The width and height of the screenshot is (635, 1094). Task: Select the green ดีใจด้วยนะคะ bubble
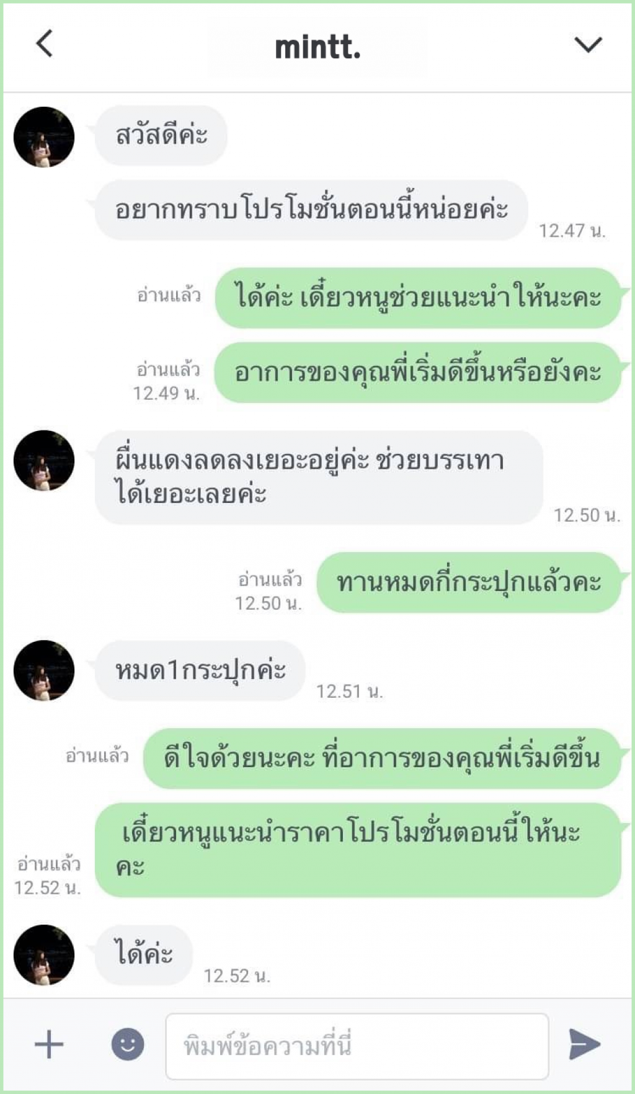coord(382,758)
